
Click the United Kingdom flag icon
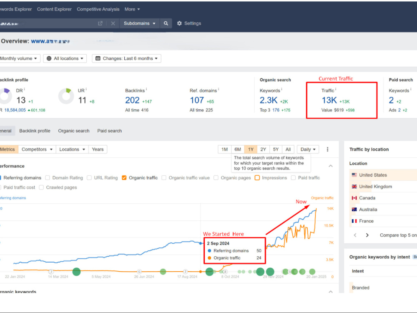coord(354,187)
